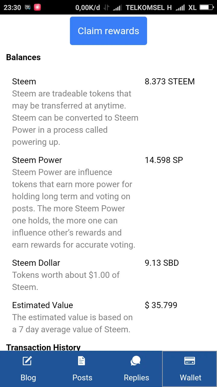This screenshot has width=217, height=387.
Task: Tap the BBM status bar icon
Action: coord(28,7)
